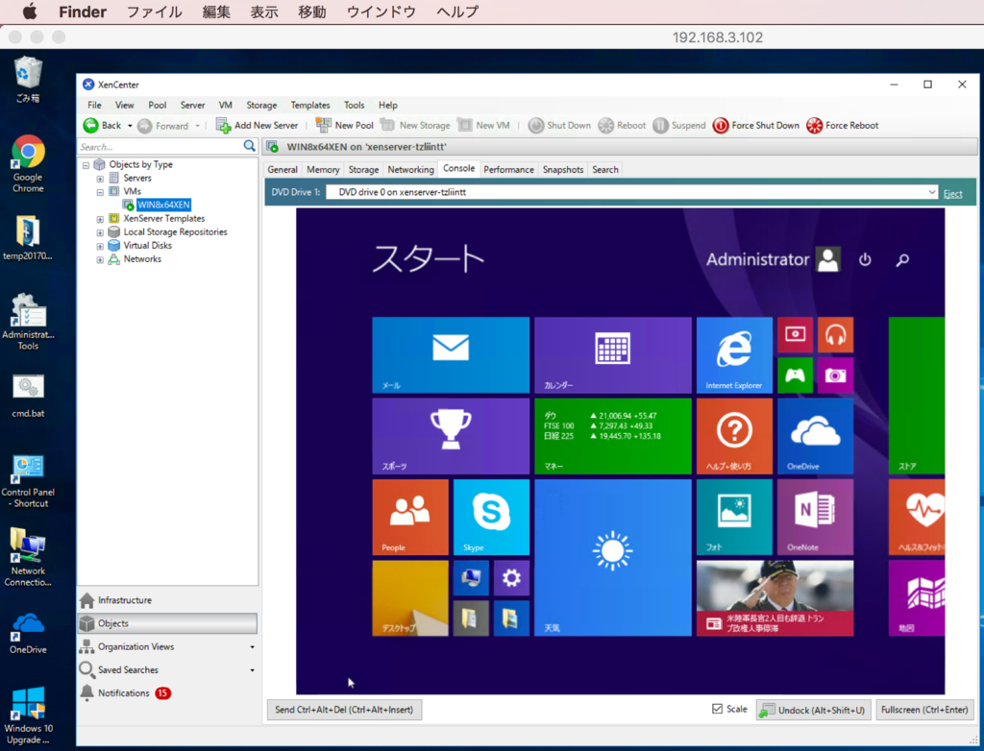984x751 pixels.
Task: Open the PC settings gear tile
Action: [x=511, y=578]
